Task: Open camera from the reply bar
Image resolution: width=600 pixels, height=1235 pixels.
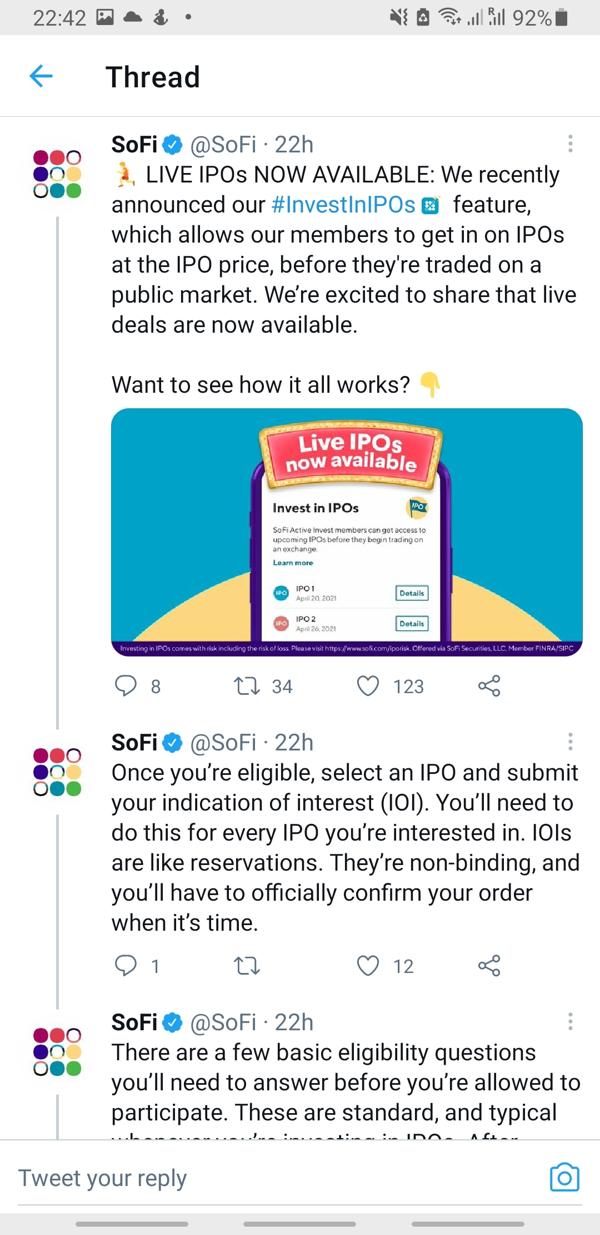Action: (564, 1178)
